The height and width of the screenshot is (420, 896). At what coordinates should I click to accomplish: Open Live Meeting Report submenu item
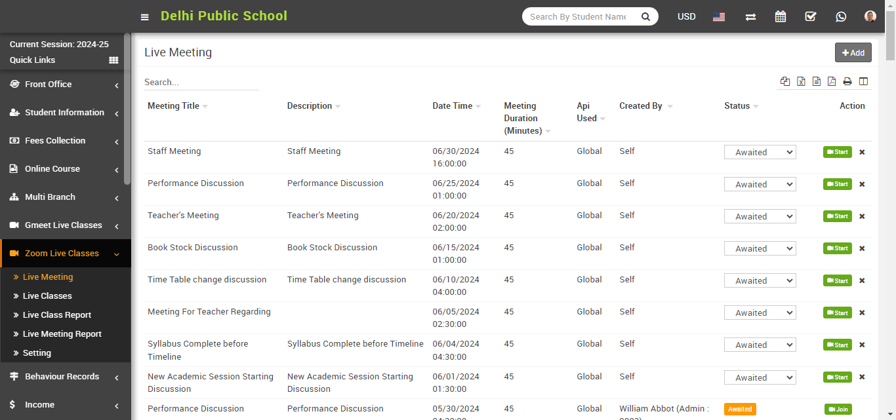click(62, 334)
